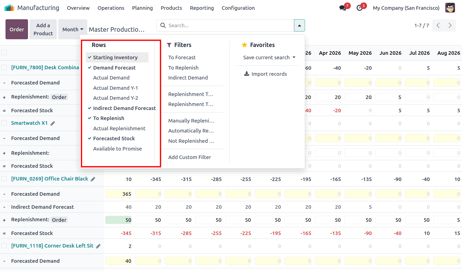Open the Corner Desk Left Sit product link
Image resolution: width=462 pixels, height=271 pixels.
pyautogui.click(x=52, y=246)
